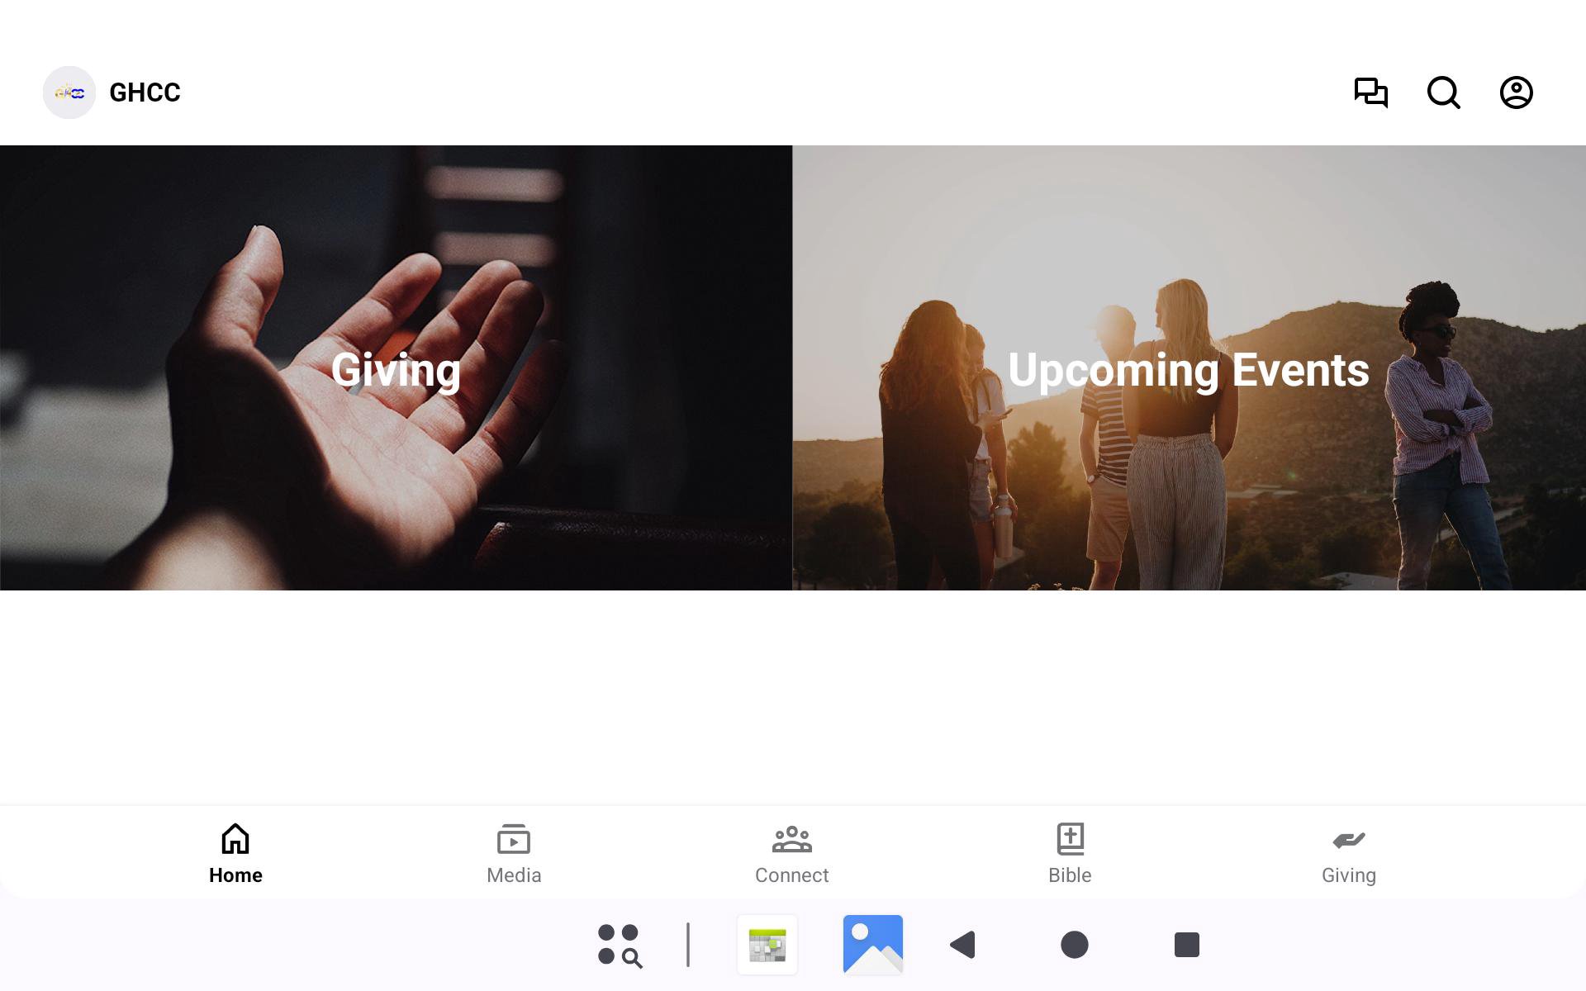Tap the search magnifier icon

click(x=1443, y=92)
